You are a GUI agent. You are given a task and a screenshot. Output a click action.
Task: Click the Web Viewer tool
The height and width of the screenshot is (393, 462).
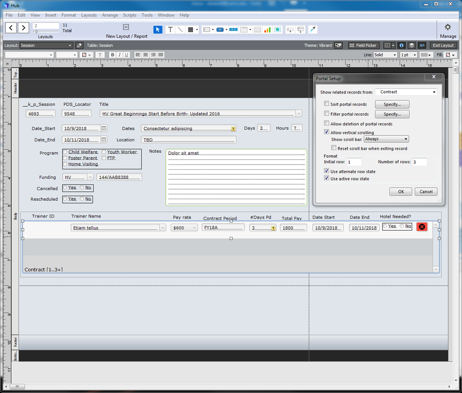pyautogui.click(x=277, y=30)
